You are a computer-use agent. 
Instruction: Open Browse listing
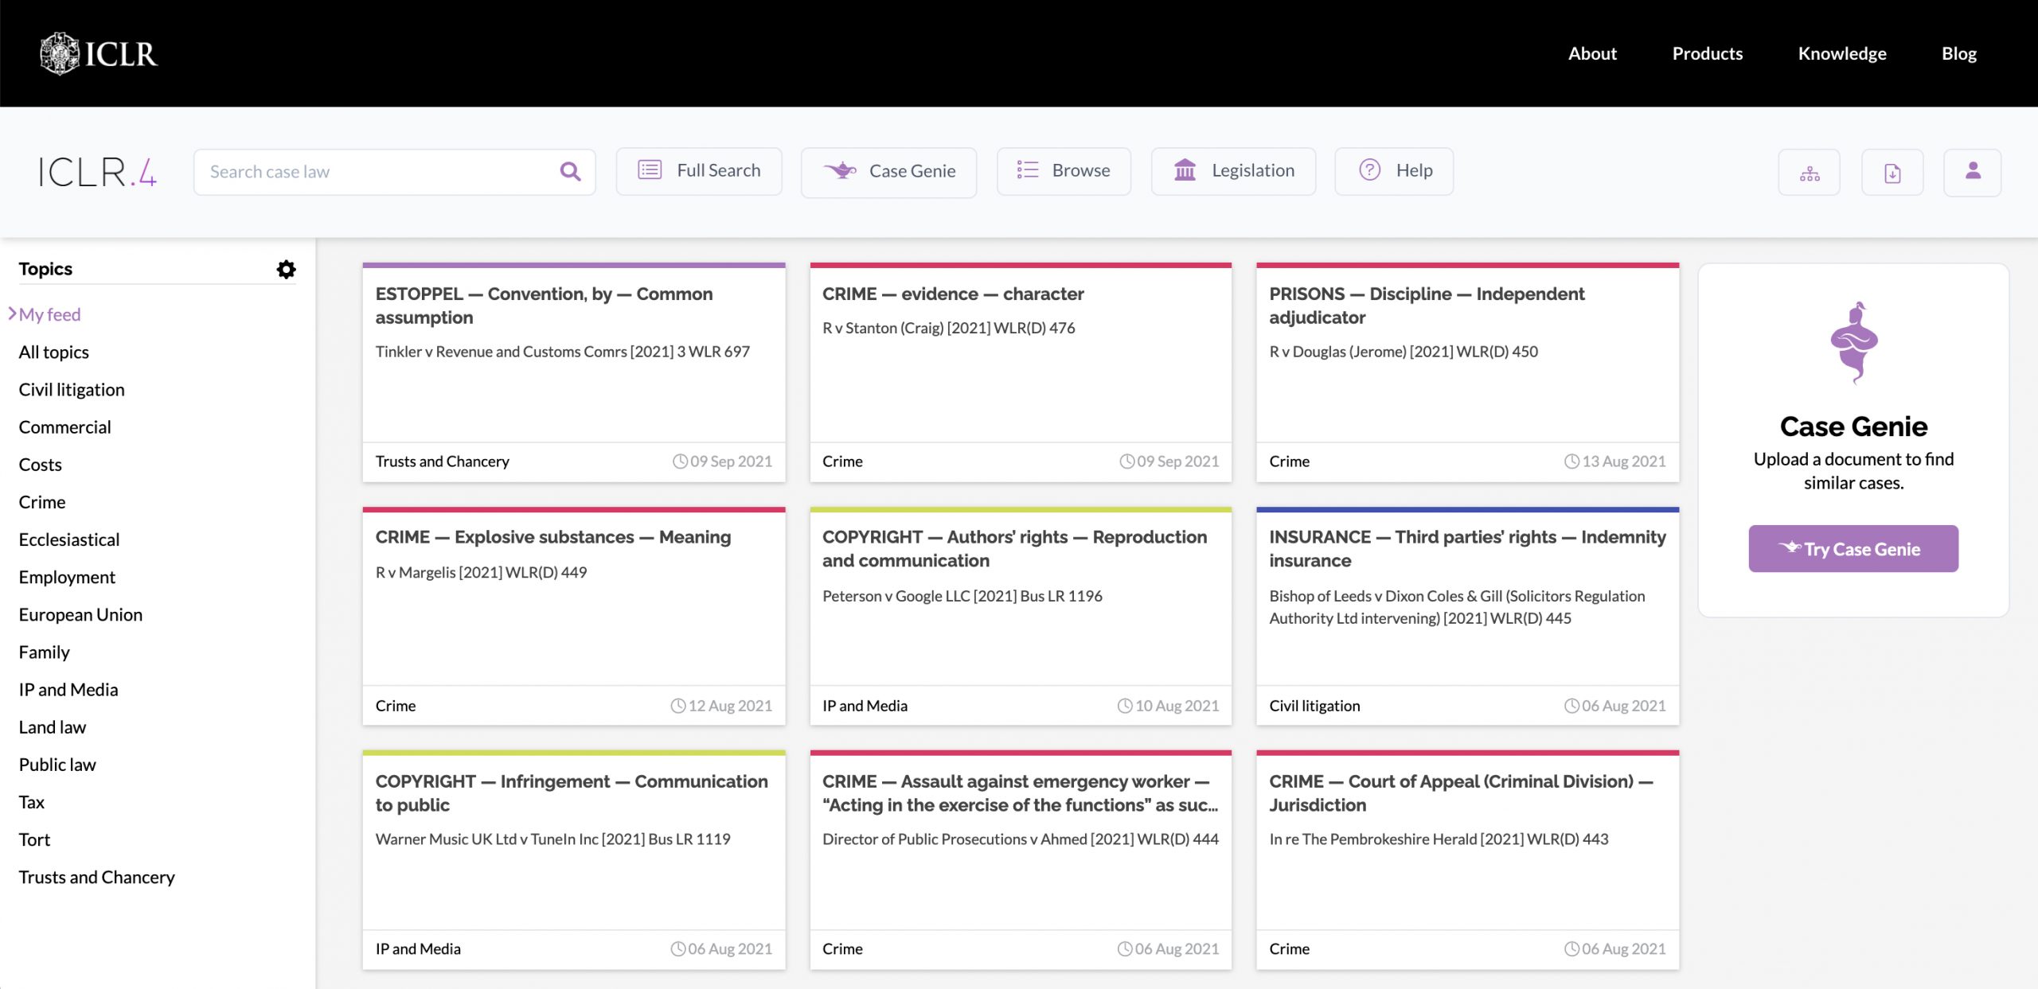pos(1064,170)
